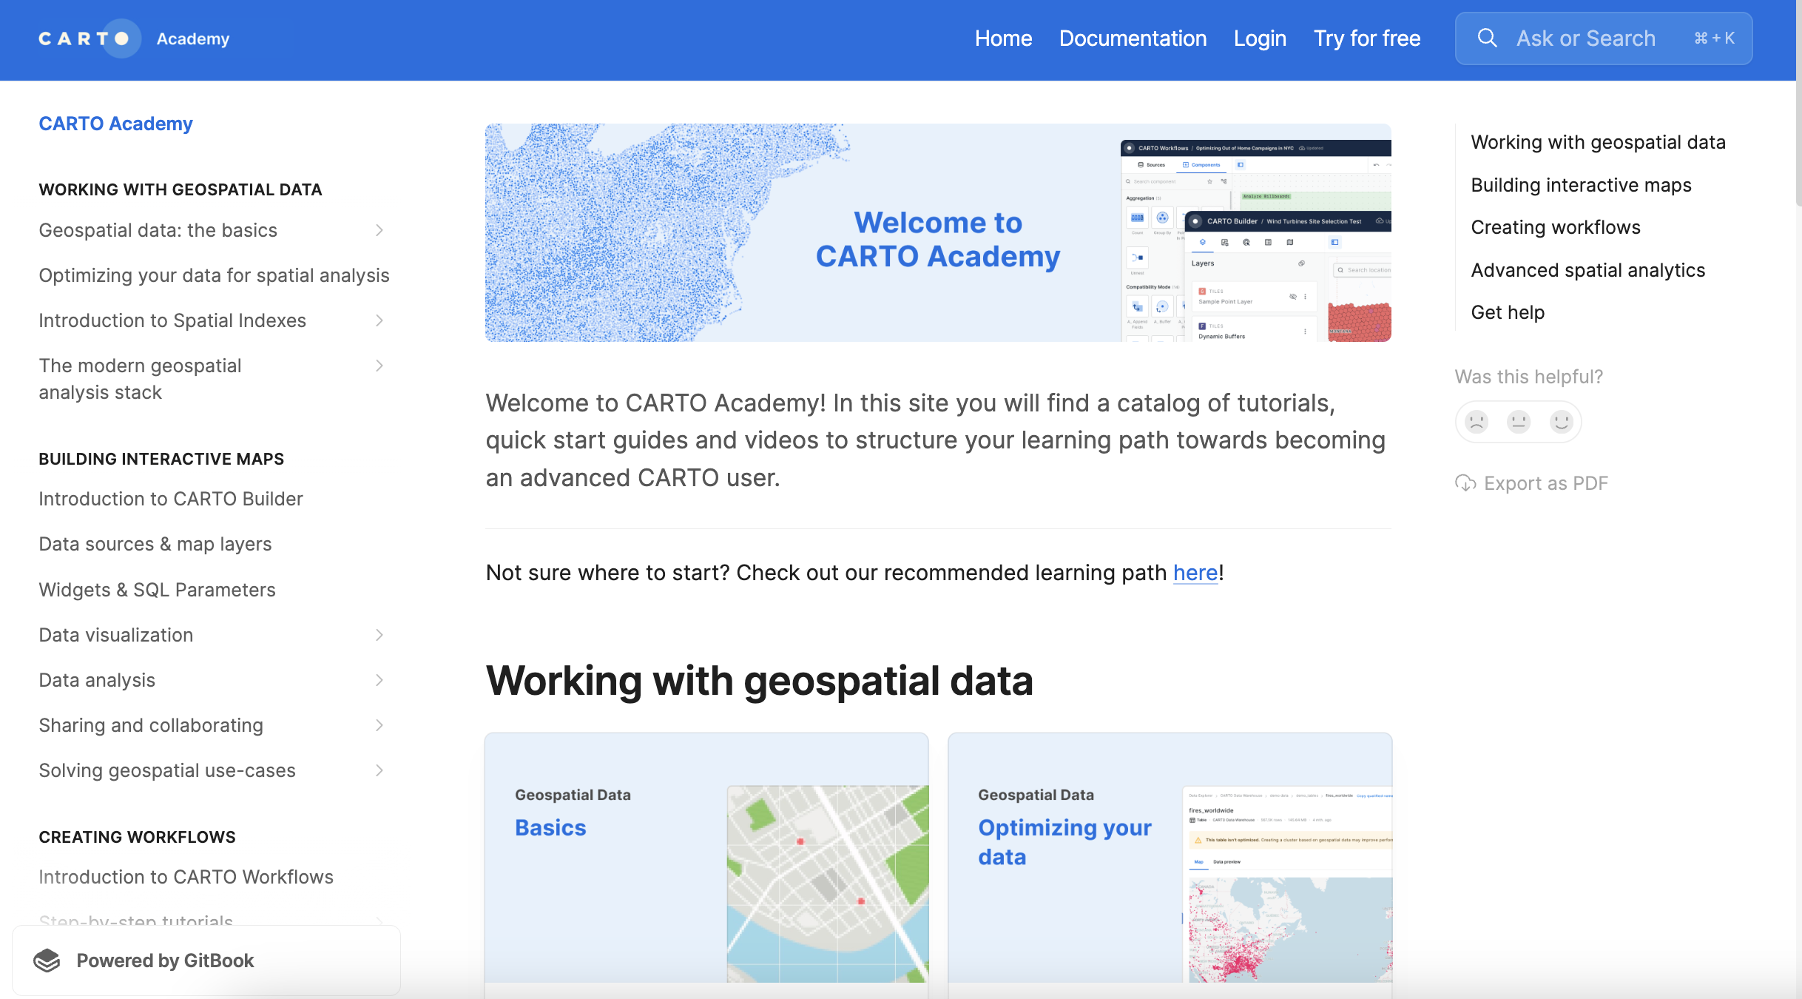
Task: Click Academy label beside logo
Action: pyautogui.click(x=193, y=38)
